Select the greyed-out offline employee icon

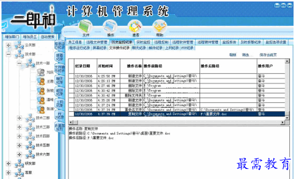(41, 72)
